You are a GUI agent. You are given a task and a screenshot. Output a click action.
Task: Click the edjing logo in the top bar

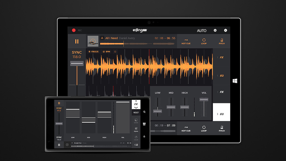pyautogui.click(x=140, y=30)
